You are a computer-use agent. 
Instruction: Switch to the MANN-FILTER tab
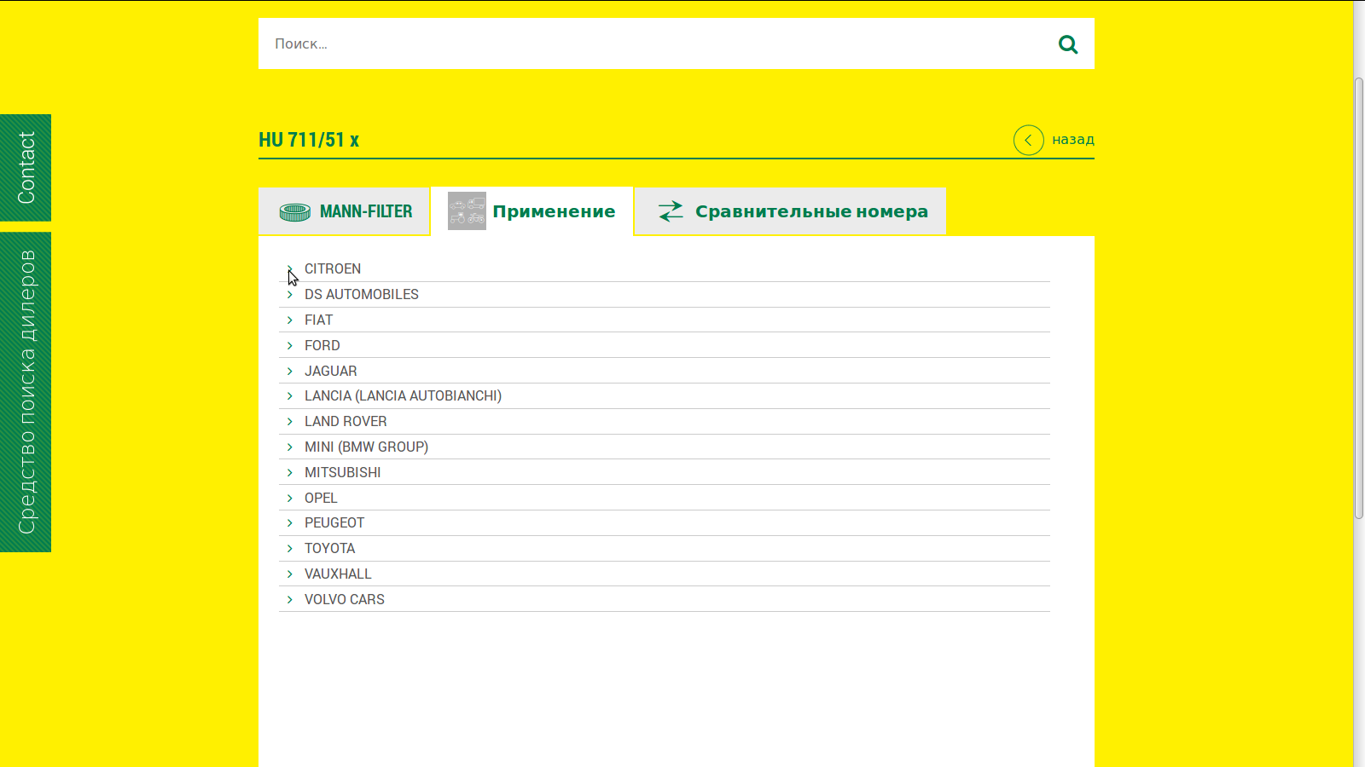click(345, 211)
